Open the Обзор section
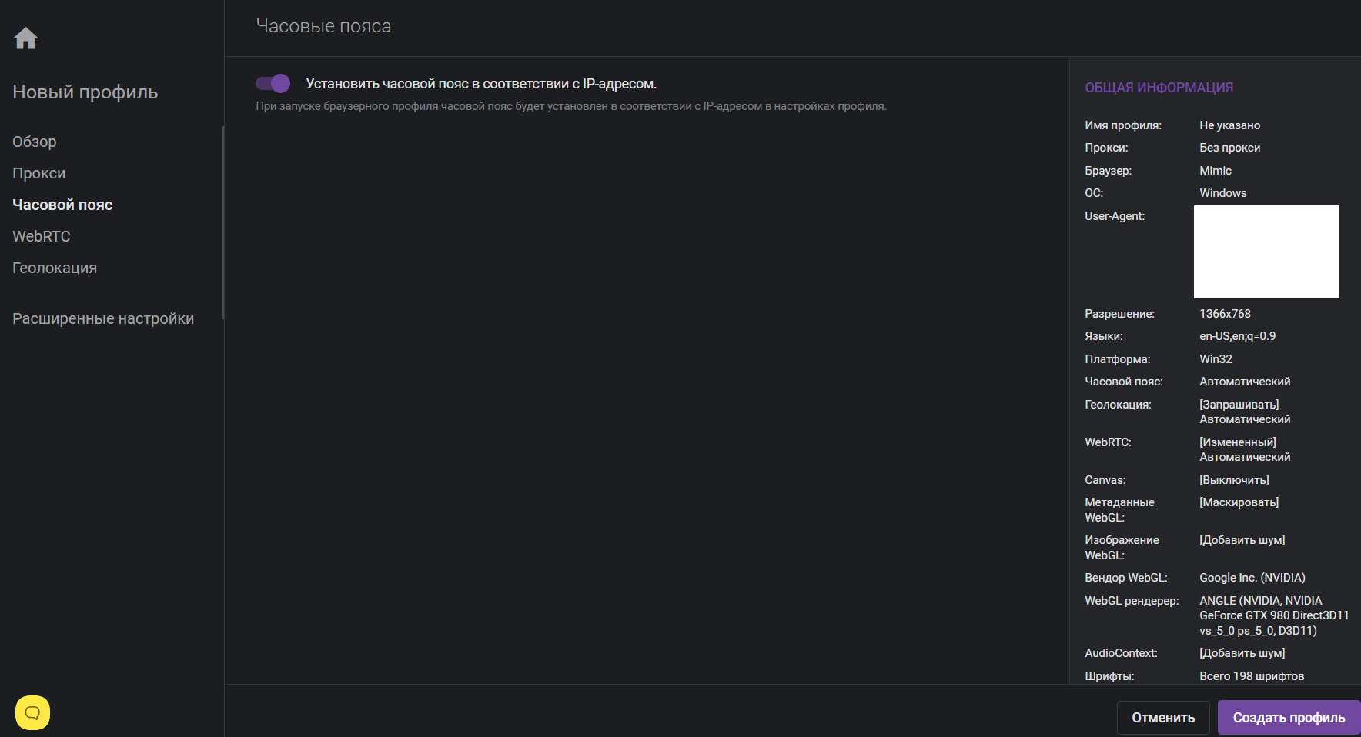Image resolution: width=1361 pixels, height=737 pixels. click(x=35, y=142)
